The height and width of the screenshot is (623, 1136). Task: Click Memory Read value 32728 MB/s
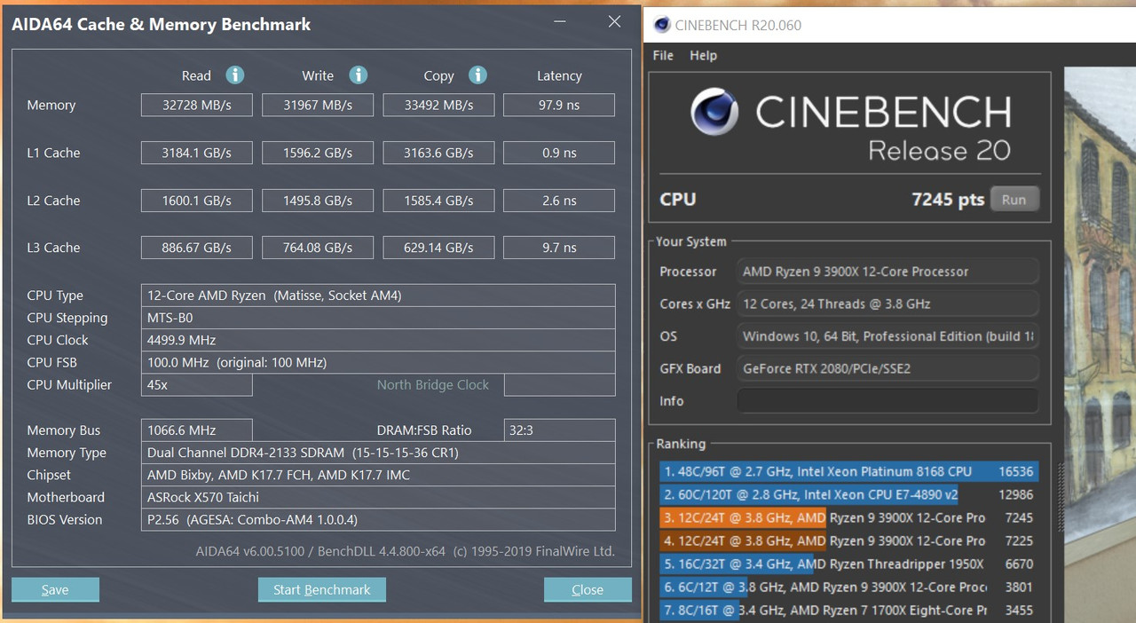pos(196,105)
